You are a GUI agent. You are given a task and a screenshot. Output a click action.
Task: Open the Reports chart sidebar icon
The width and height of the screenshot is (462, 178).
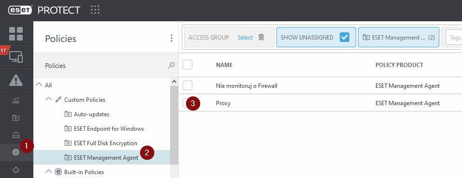click(15, 101)
